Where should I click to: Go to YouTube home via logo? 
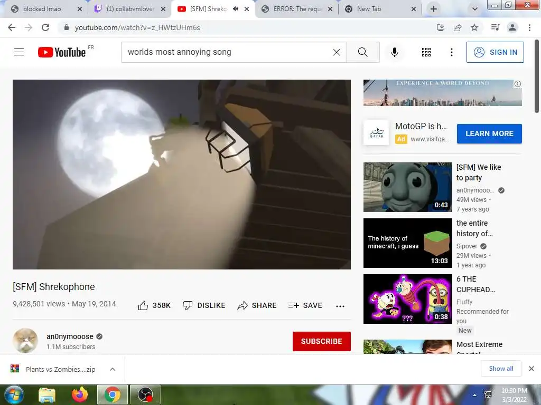(62, 52)
